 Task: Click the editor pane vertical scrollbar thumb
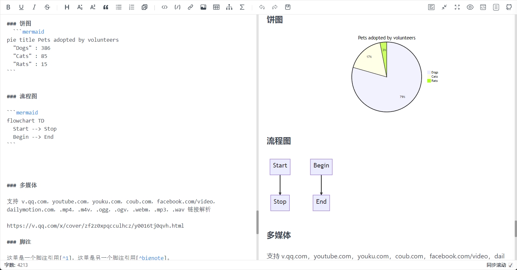[257, 222]
